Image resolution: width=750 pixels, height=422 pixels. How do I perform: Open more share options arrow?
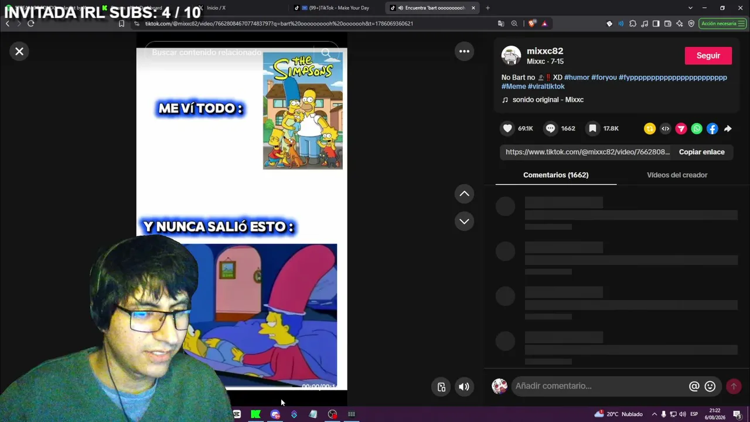point(728,128)
